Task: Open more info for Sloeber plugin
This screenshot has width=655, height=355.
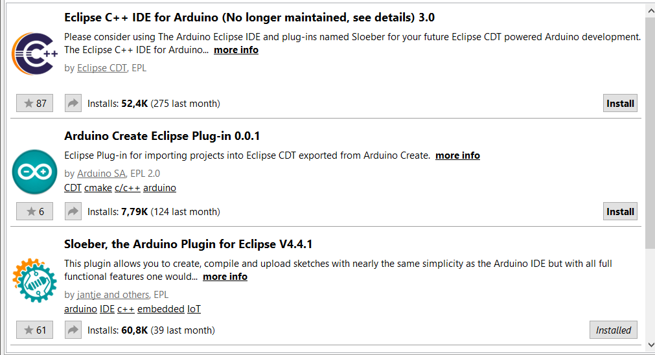Action: 225,277
